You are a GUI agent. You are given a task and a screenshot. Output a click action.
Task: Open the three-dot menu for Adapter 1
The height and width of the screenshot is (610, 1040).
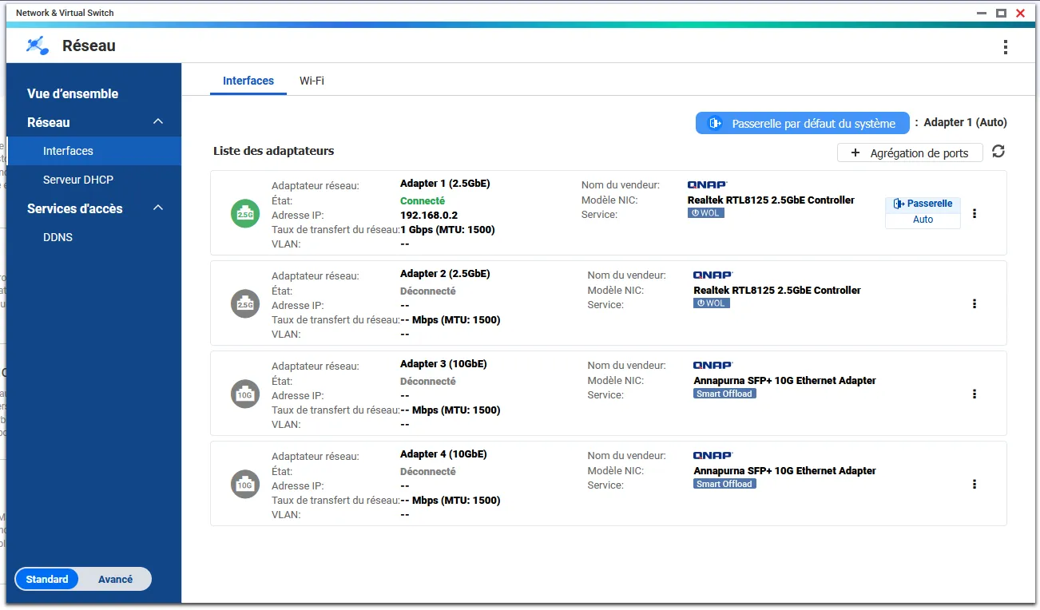(974, 213)
